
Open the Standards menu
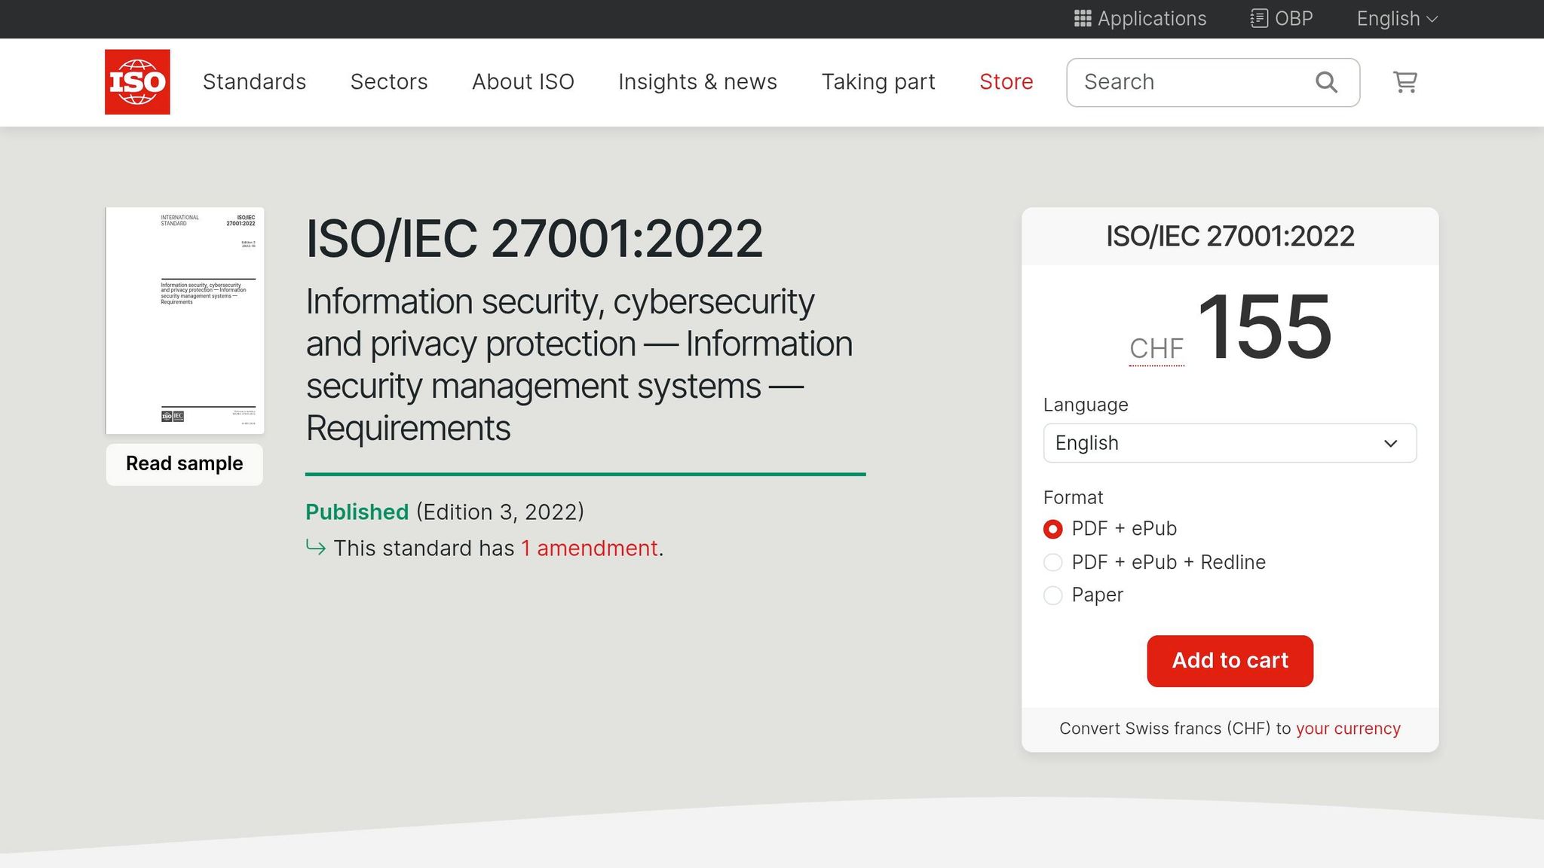(254, 81)
